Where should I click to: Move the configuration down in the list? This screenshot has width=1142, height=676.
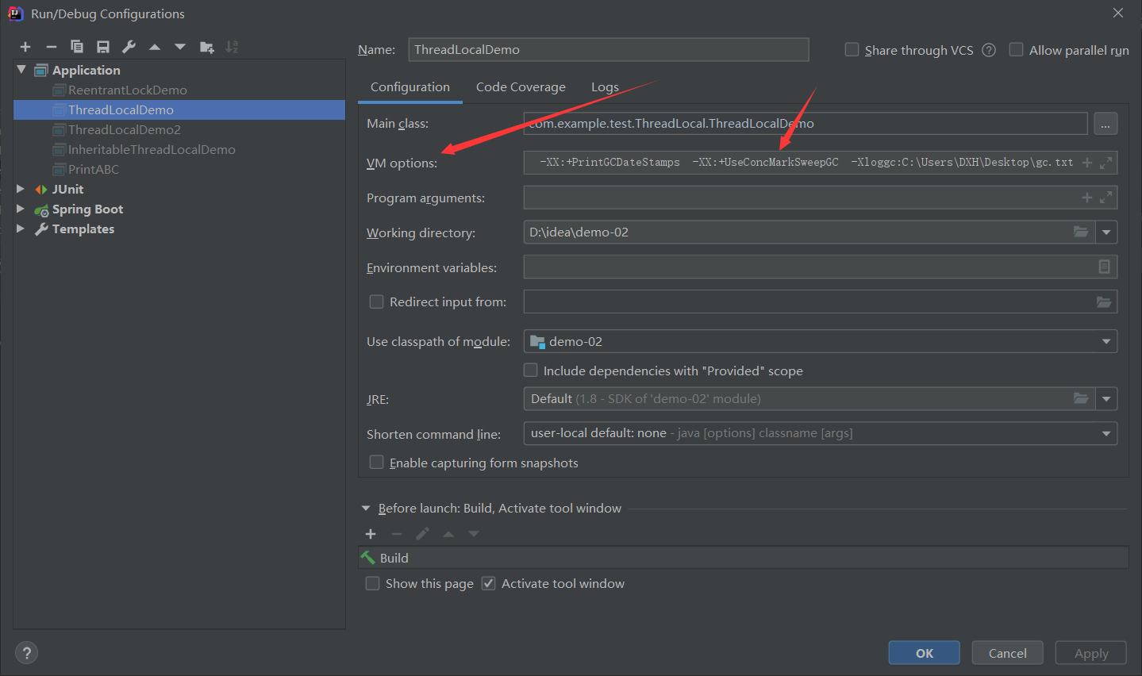point(180,48)
